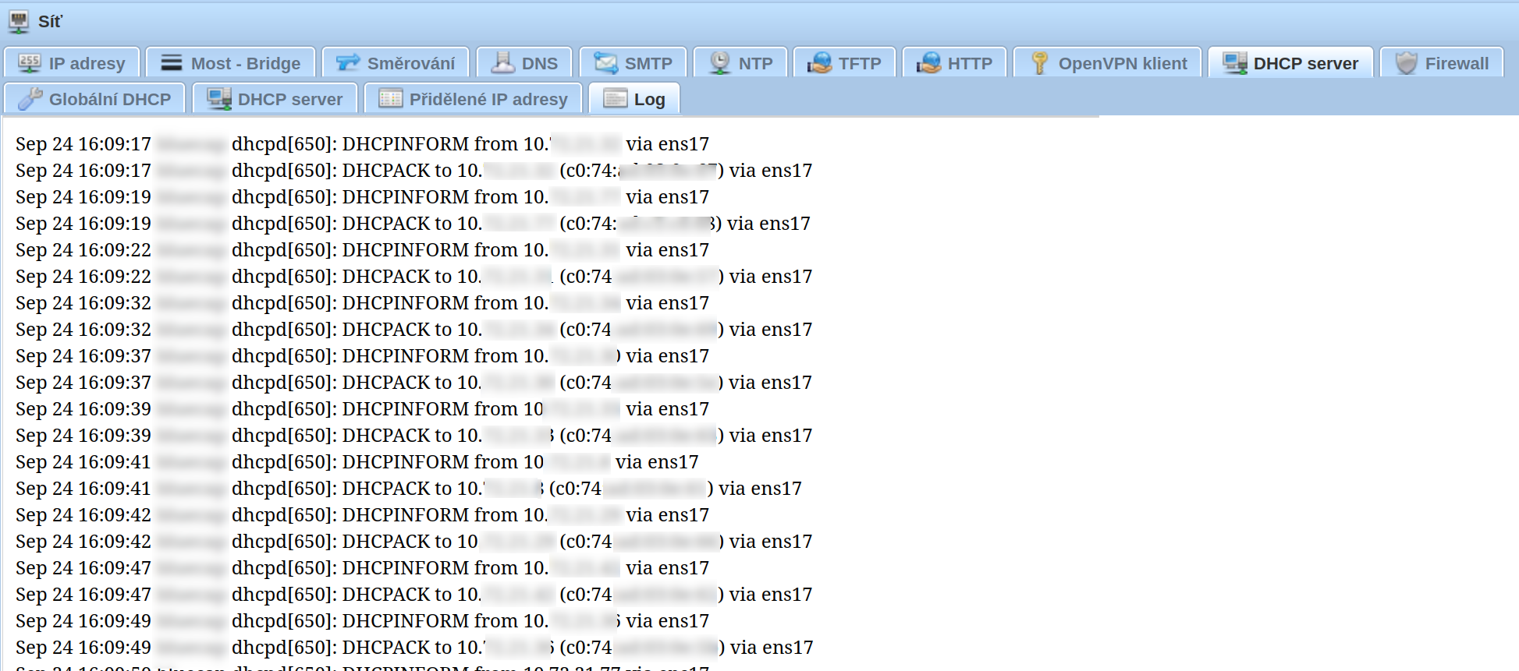This screenshot has width=1519, height=671.
Task: Click via ens17 on the 16:09:49 DHCPINFORM line
Action: pos(668,621)
